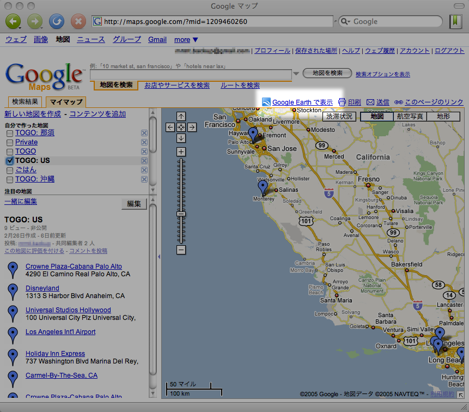Click the Google Earth icon

266,102
